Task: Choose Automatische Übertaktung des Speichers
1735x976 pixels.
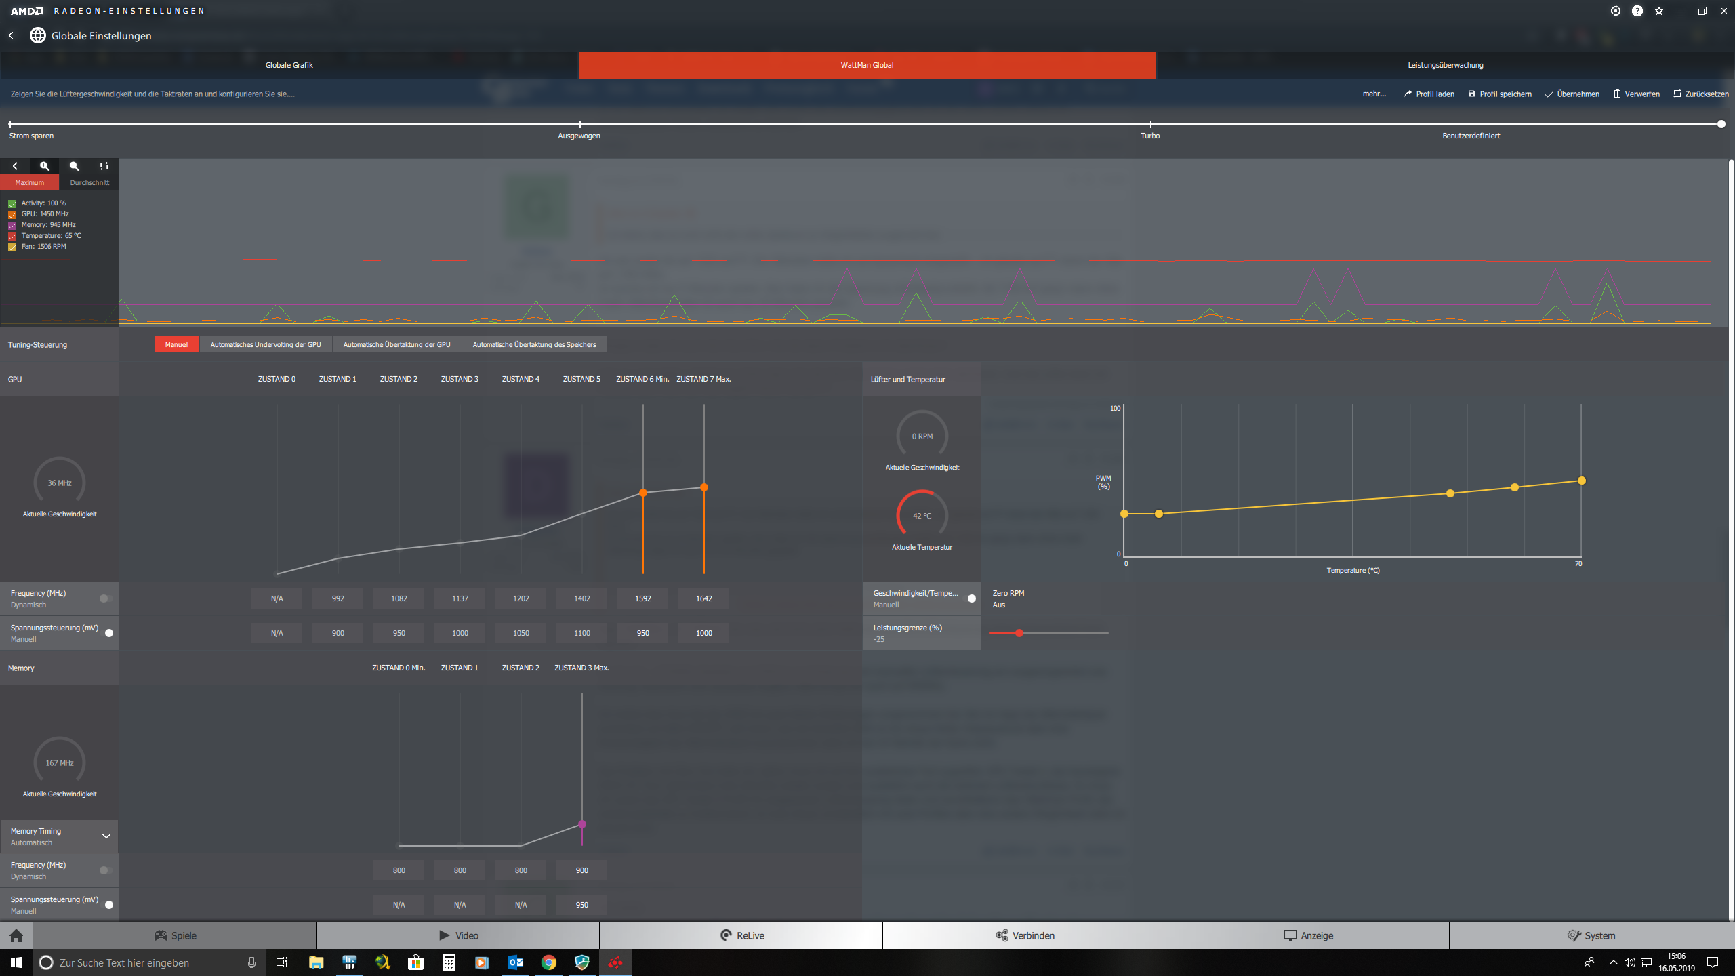Action: pyautogui.click(x=534, y=344)
